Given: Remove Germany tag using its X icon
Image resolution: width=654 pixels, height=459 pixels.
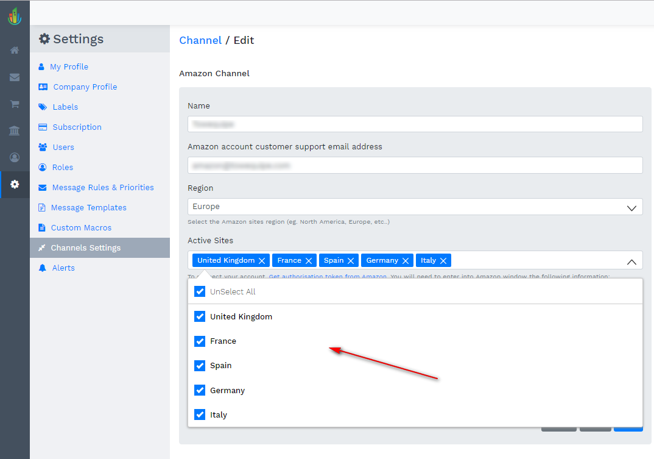Looking at the screenshot, I should click(406, 260).
